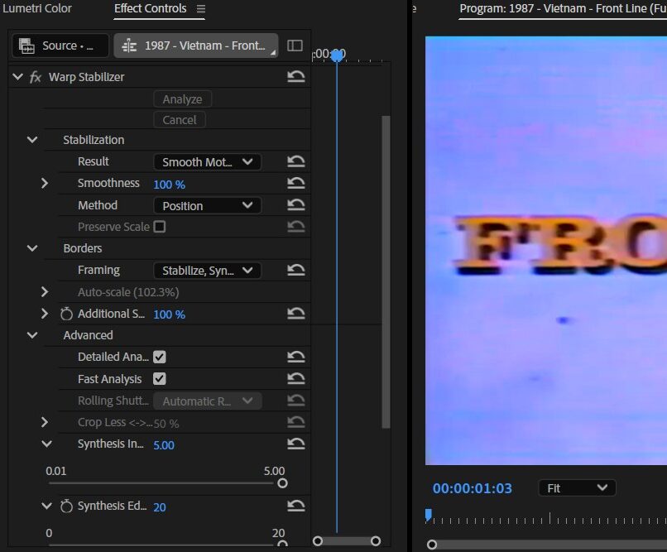This screenshot has height=552, width=667.
Task: Switch to the Lumetri Color tab
Action: click(37, 8)
